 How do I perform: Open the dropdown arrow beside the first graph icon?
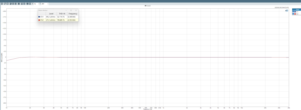(x=3, y=4)
